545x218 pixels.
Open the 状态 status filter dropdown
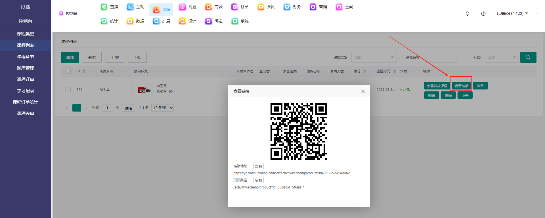(502, 57)
